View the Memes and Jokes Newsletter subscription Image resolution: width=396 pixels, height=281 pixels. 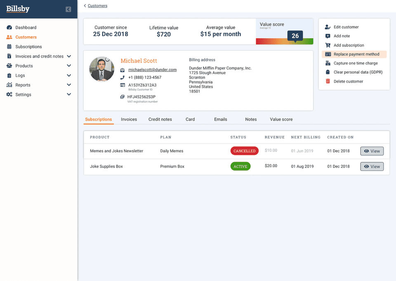coord(372,151)
